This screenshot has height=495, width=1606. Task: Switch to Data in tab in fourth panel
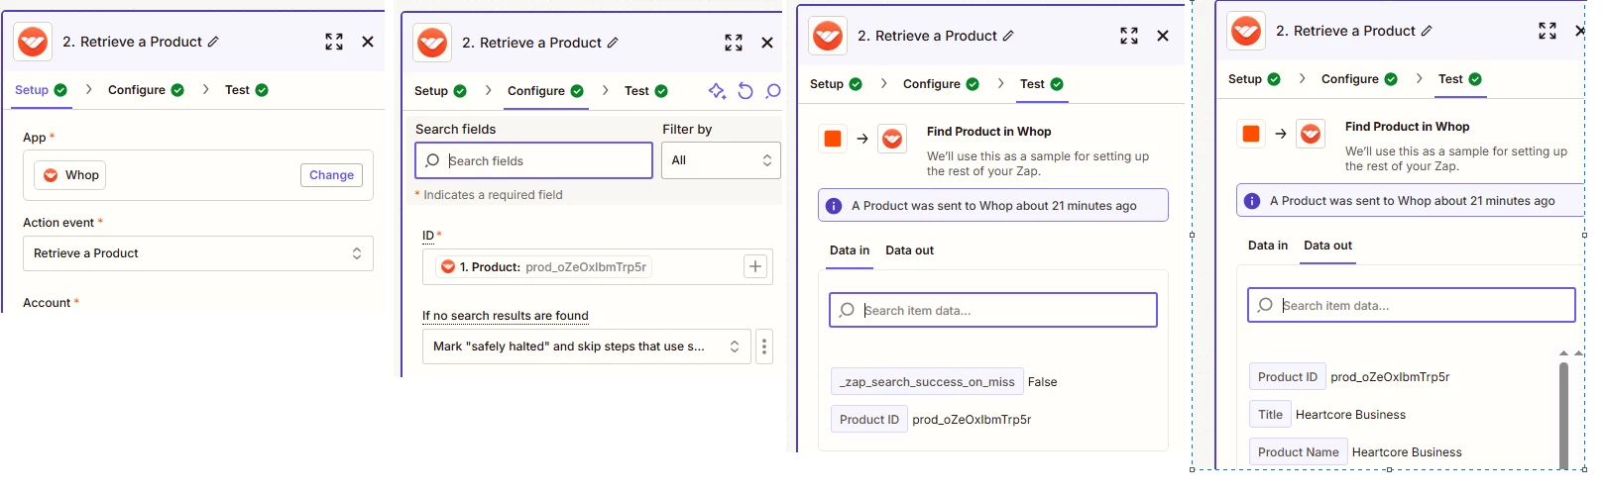pos(1268,246)
